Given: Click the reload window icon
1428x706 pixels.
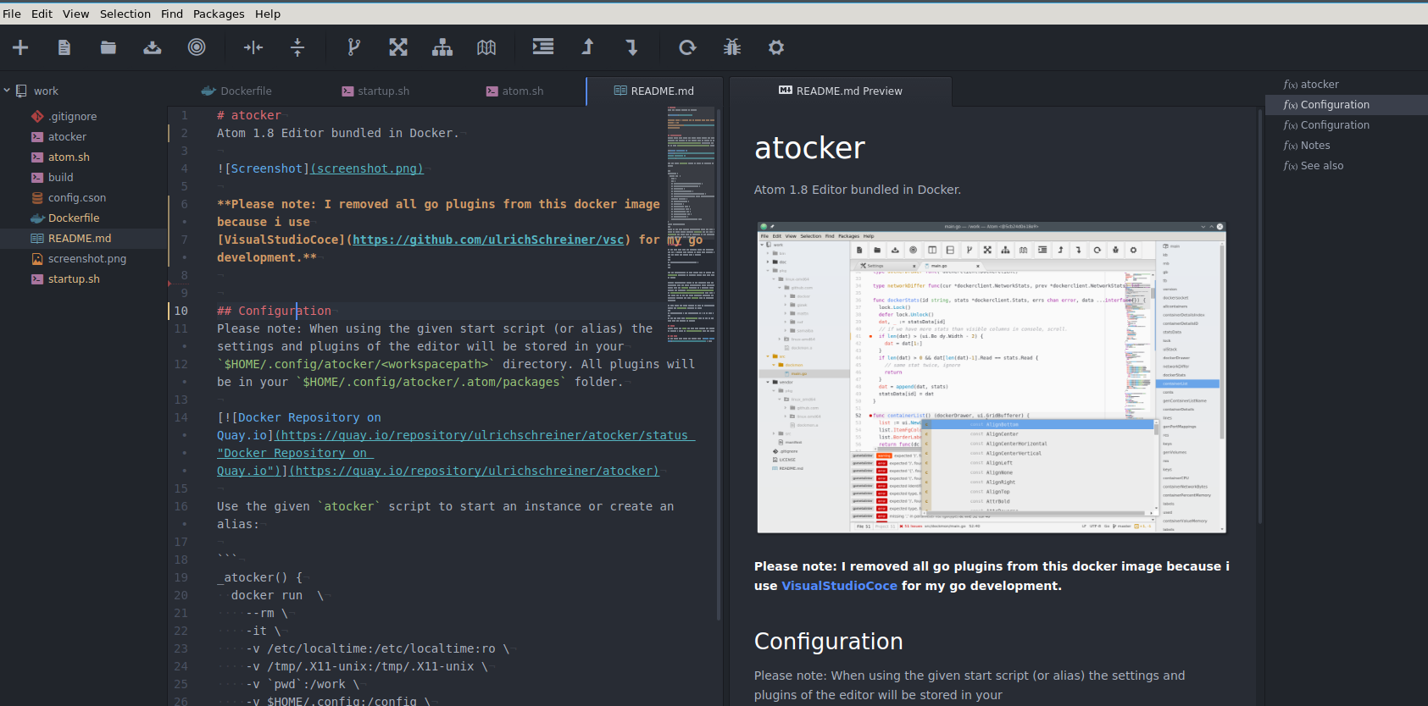Looking at the screenshot, I should tap(687, 47).
